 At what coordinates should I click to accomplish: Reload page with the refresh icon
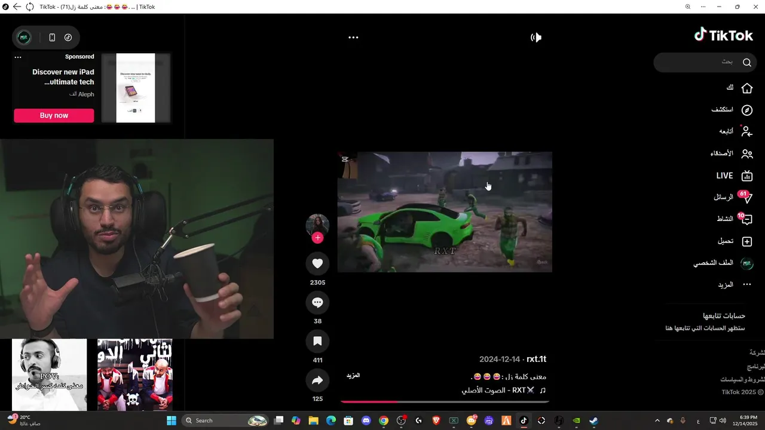[29, 7]
